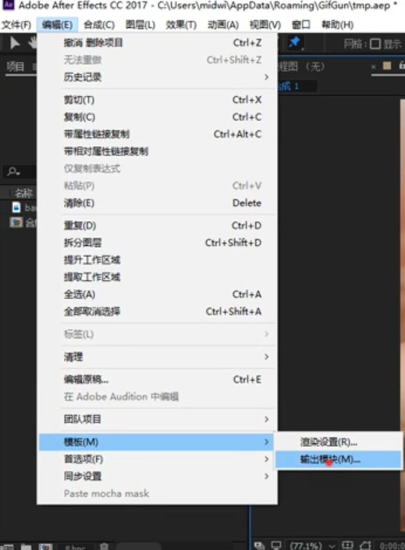Click the delete trash icon in Project panel
The width and height of the screenshot is (405, 550).
click(x=104, y=546)
